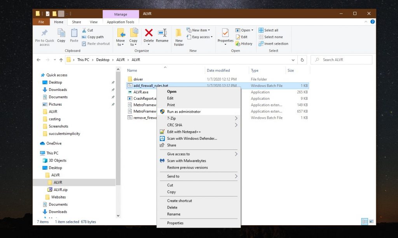Switch to the View ribbon tab

point(93,22)
